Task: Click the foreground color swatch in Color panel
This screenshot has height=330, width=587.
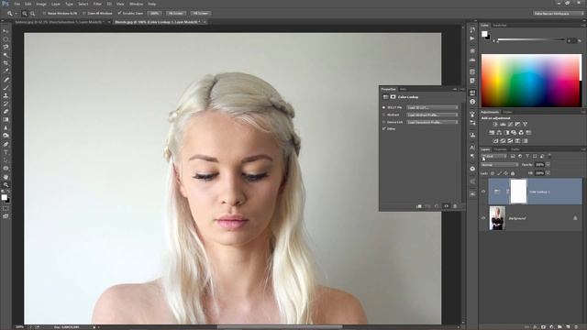Action: pos(484,34)
